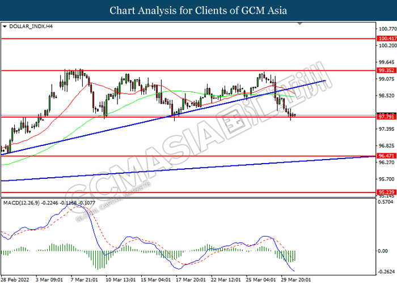
Task: Click the 99.352 resistance price label
Action: pyautogui.click(x=387, y=70)
